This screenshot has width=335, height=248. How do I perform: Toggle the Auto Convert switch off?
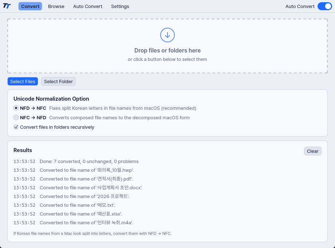click(x=325, y=7)
